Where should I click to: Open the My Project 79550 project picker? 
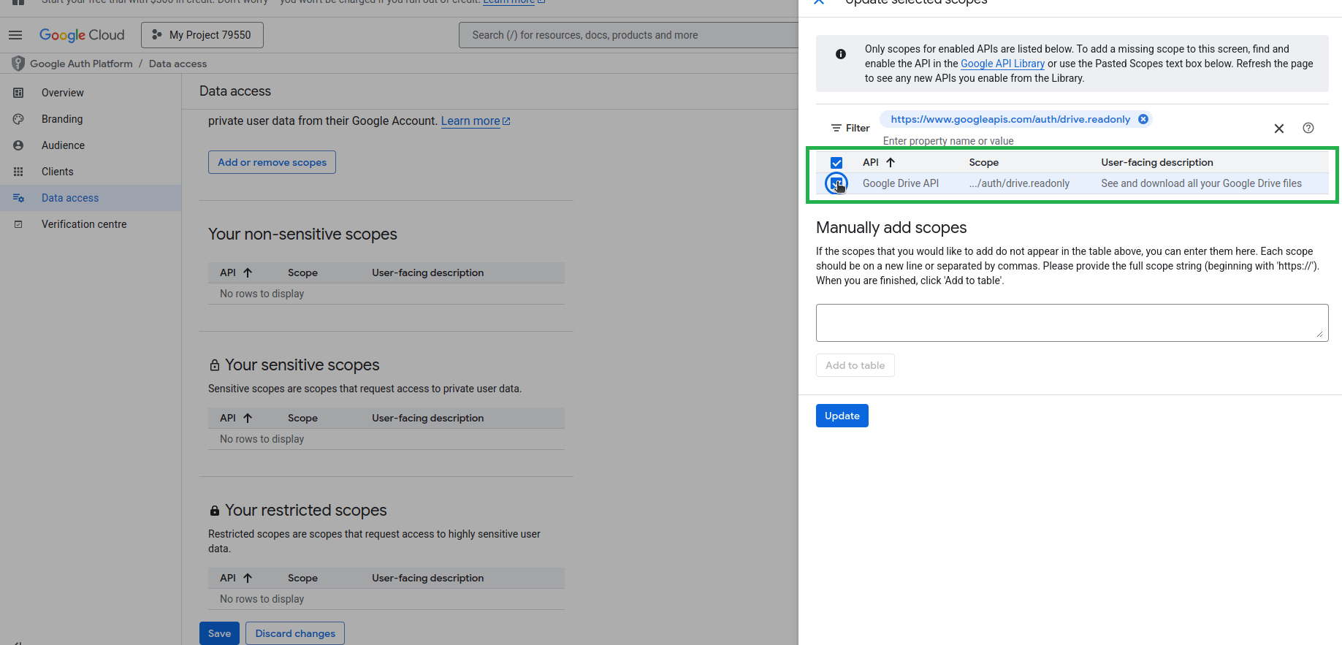tap(202, 35)
